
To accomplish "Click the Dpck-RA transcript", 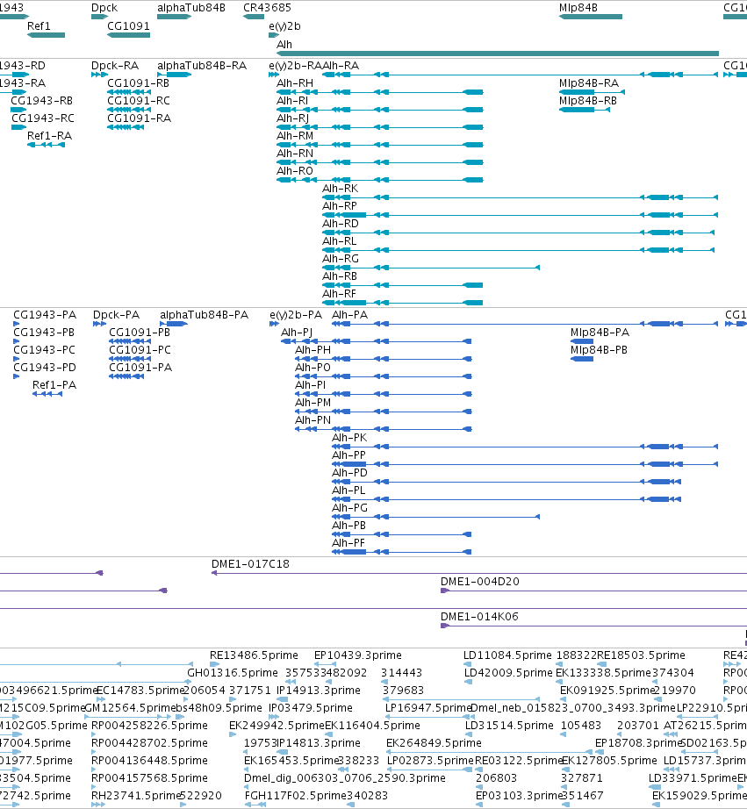I will click(x=100, y=75).
